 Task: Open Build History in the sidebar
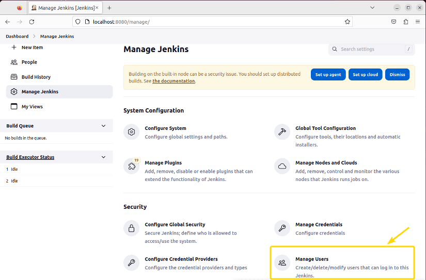[36, 77]
